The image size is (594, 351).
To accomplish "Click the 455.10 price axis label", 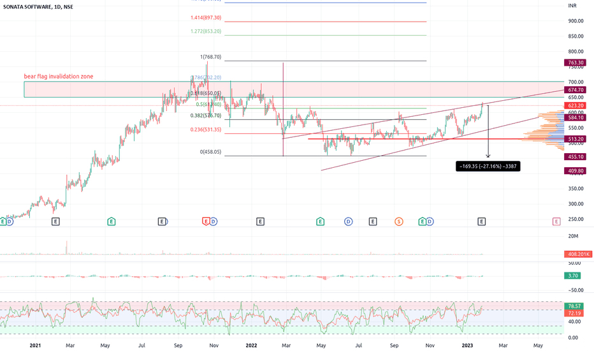I will point(576,157).
